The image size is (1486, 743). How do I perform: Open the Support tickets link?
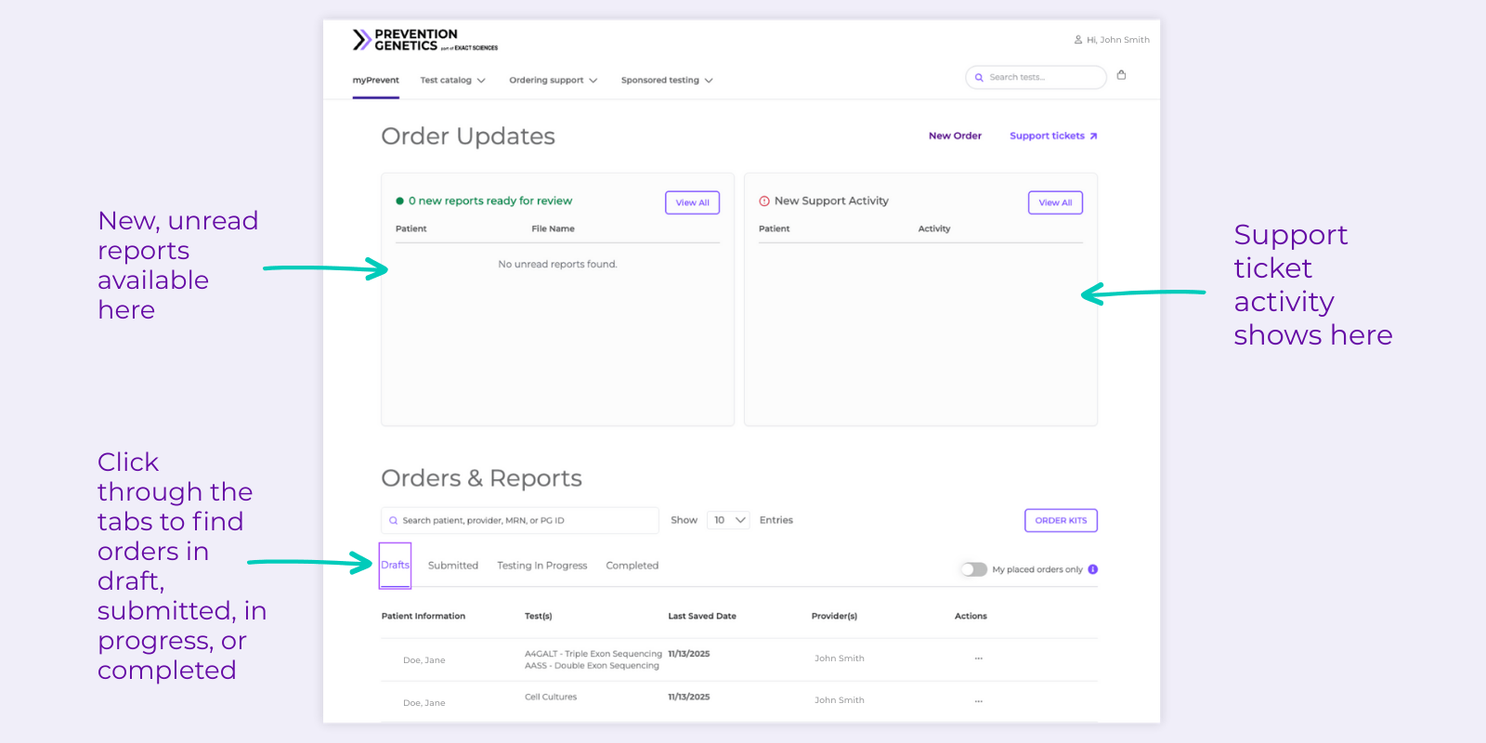pyautogui.click(x=1052, y=136)
